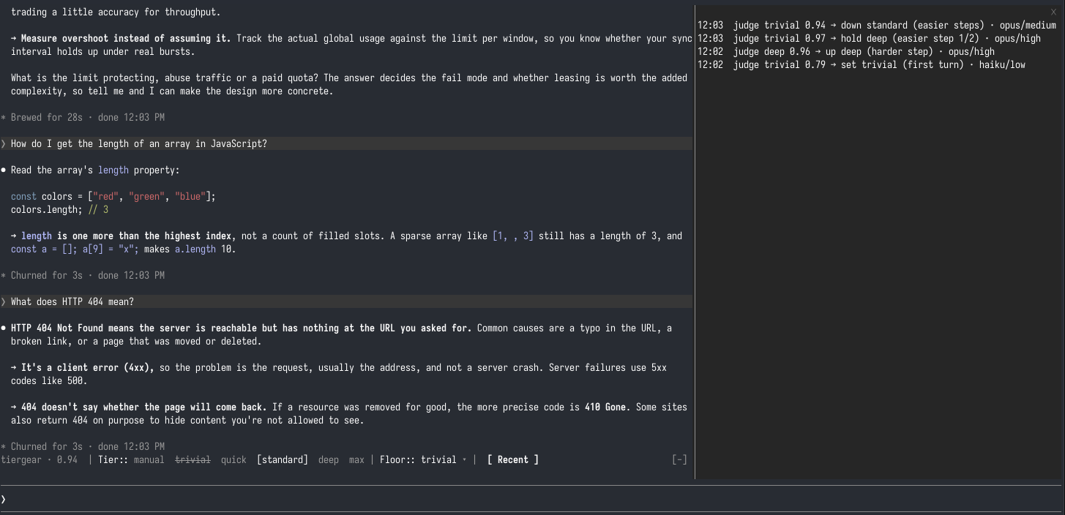This screenshot has height=515, width=1065.
Task: Click 'Measure overshoot instead of assuming it.' heading
Action: (126, 38)
